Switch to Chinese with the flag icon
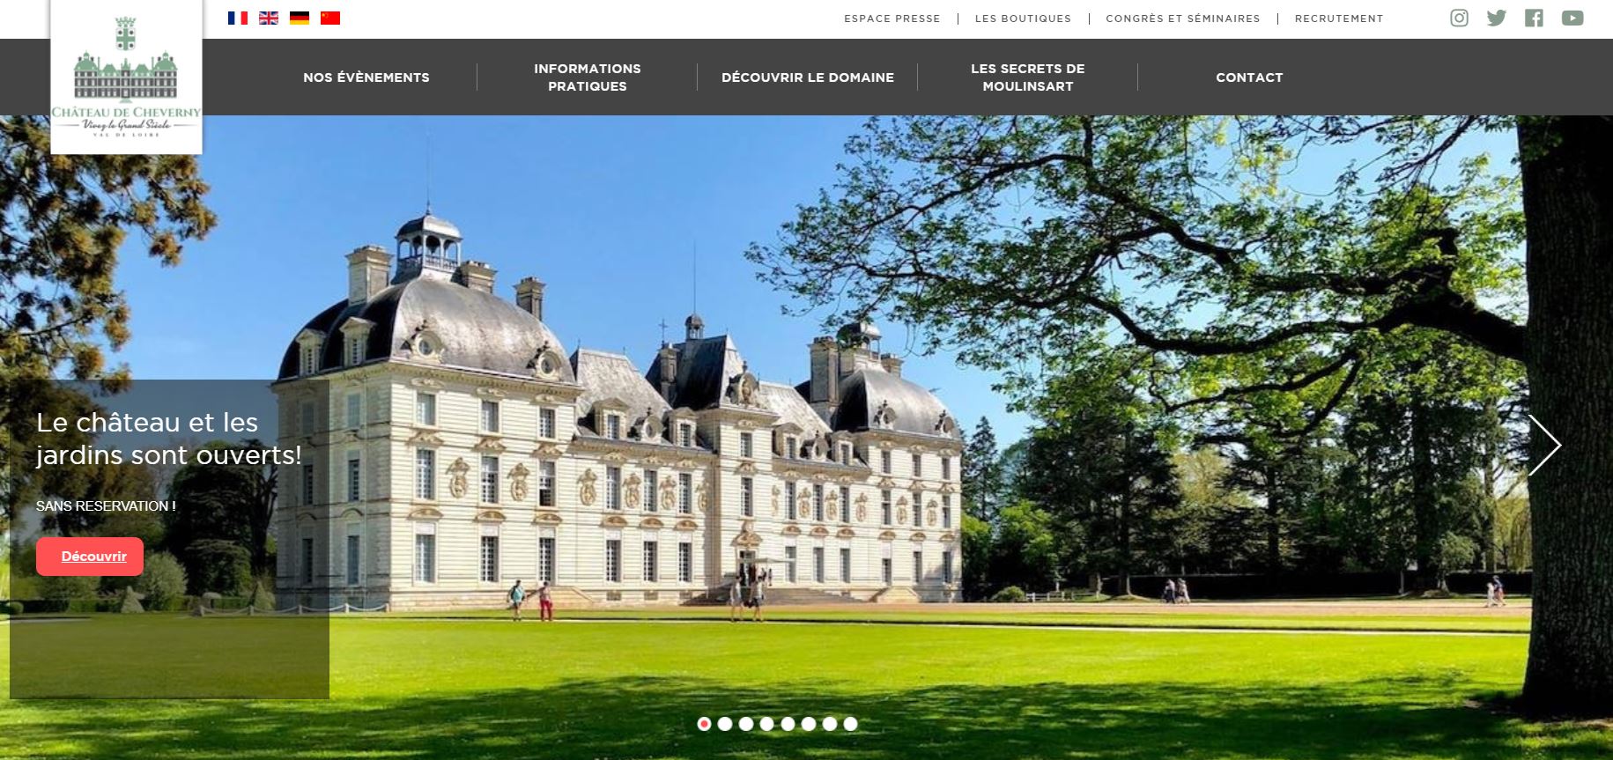Viewport: 1613px width, 760px height. [x=330, y=18]
